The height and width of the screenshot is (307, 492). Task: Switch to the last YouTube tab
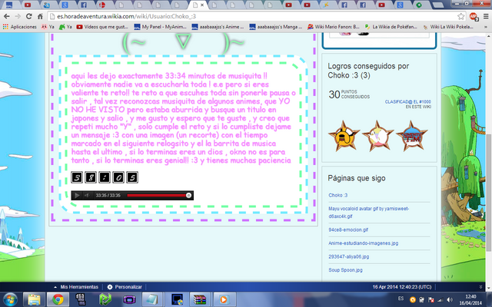[x=381, y=5]
